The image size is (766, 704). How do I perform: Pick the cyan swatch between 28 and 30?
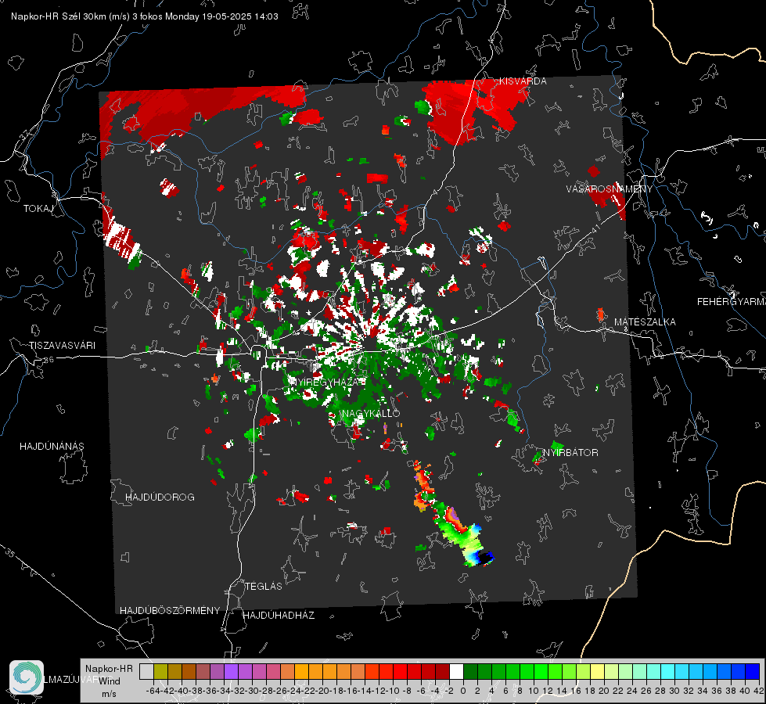(668, 671)
